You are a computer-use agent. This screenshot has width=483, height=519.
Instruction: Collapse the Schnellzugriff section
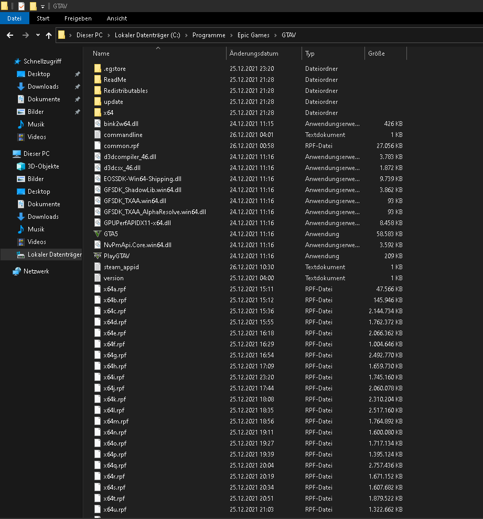point(10,61)
